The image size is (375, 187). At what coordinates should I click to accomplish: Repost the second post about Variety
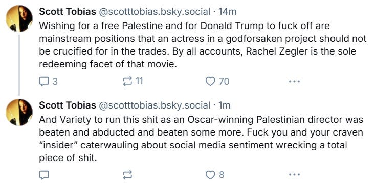pos(127,175)
